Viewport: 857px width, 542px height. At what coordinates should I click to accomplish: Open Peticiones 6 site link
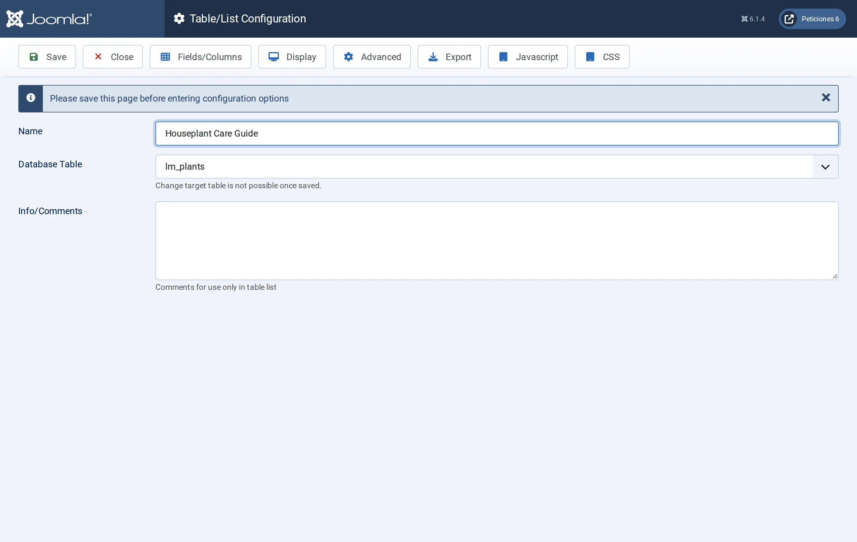[812, 19]
